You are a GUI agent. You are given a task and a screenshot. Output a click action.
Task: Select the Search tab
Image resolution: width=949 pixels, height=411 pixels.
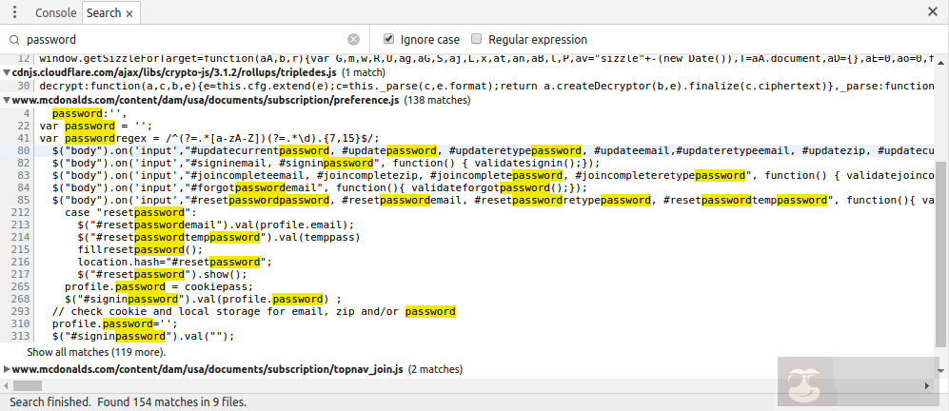[x=103, y=13]
